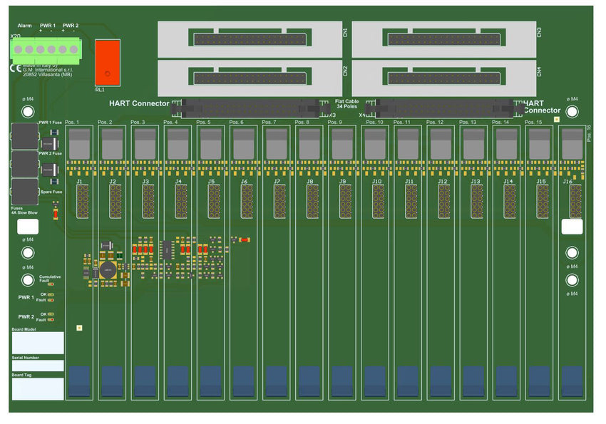Select the CN1 connector socket
Screen dimensions: 606x424
pyautogui.click(x=250, y=39)
